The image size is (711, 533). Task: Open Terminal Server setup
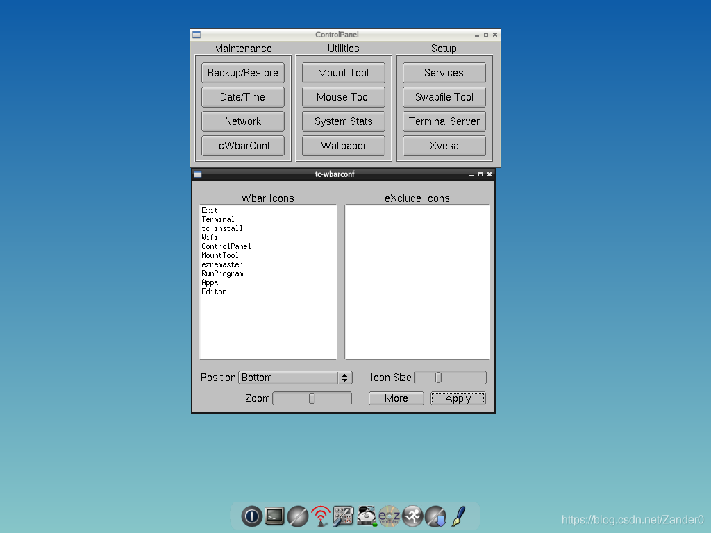444,121
